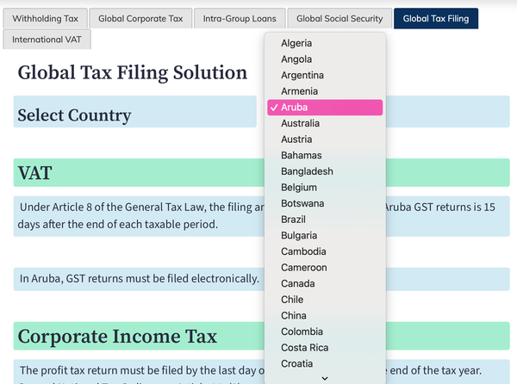Choose Croatia from the country dropdown
The image size is (517, 384).
325,363
